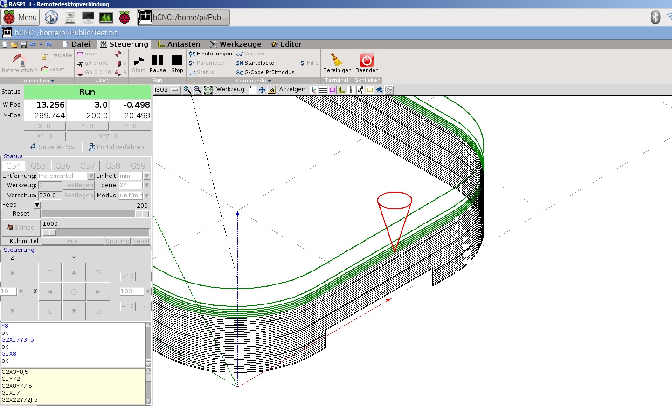Switch to the Werkzeuge tab
The height and width of the screenshot is (406, 672).
(x=236, y=44)
